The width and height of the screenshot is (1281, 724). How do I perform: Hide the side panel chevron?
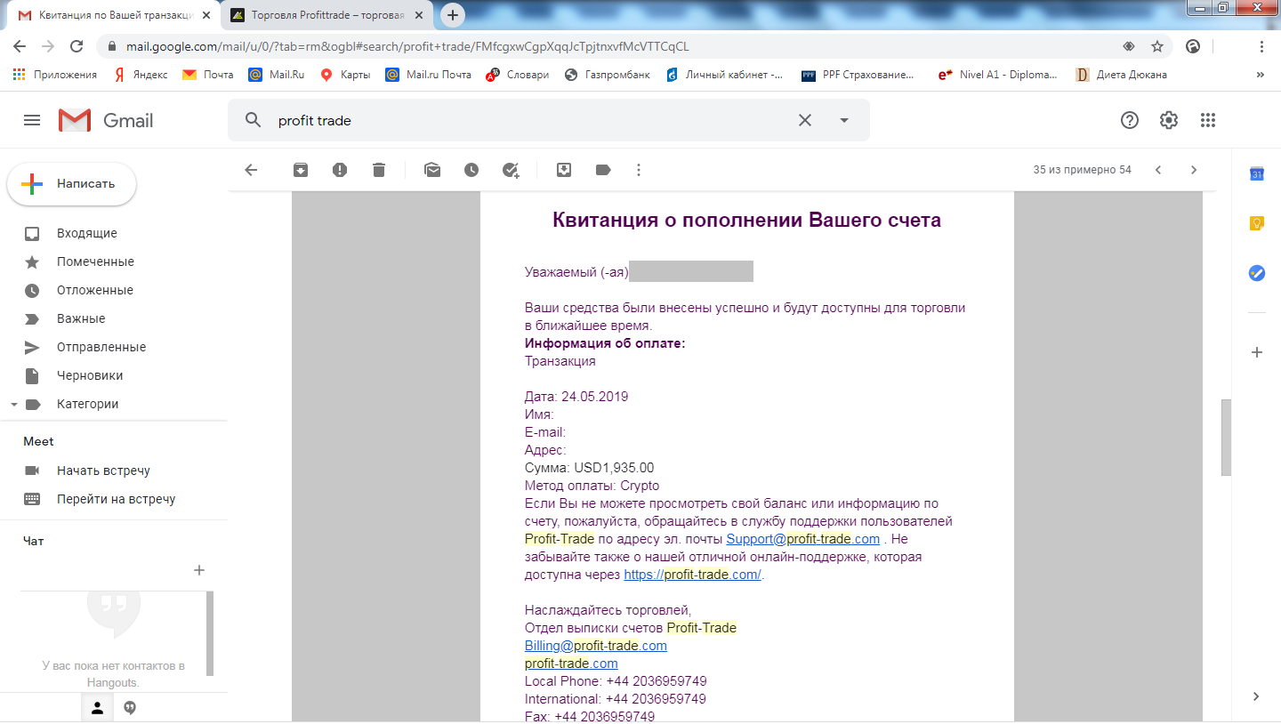[1257, 696]
